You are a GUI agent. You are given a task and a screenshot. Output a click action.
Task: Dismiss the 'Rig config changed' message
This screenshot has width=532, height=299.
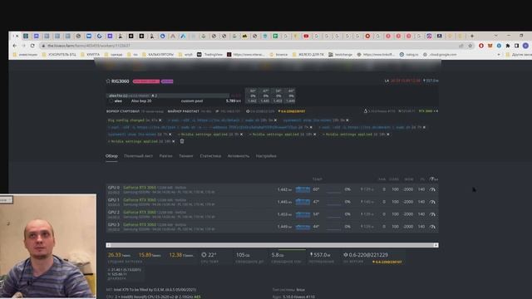point(160,120)
